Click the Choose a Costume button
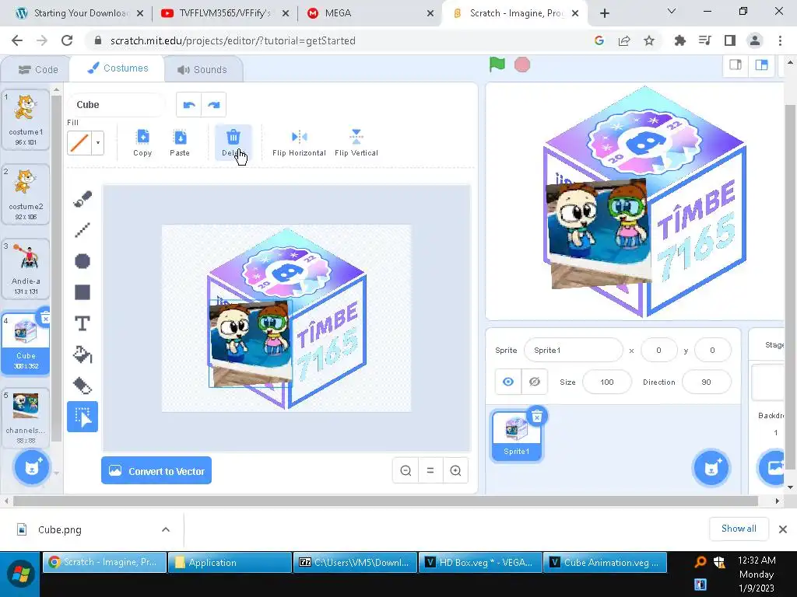The image size is (797, 597). pos(31,467)
